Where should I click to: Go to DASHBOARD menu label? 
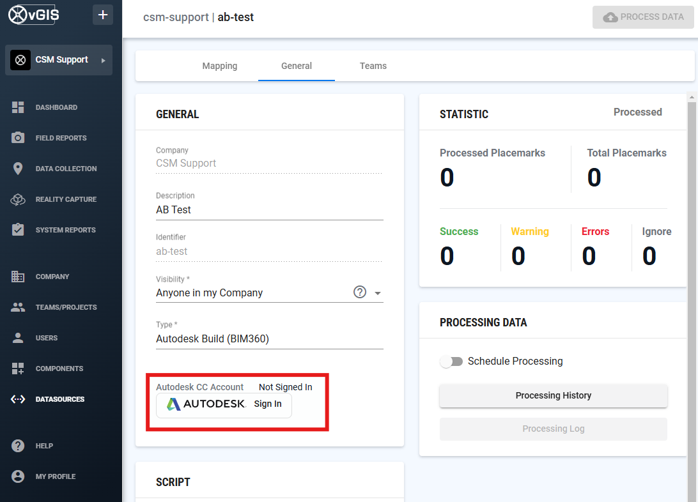point(56,107)
